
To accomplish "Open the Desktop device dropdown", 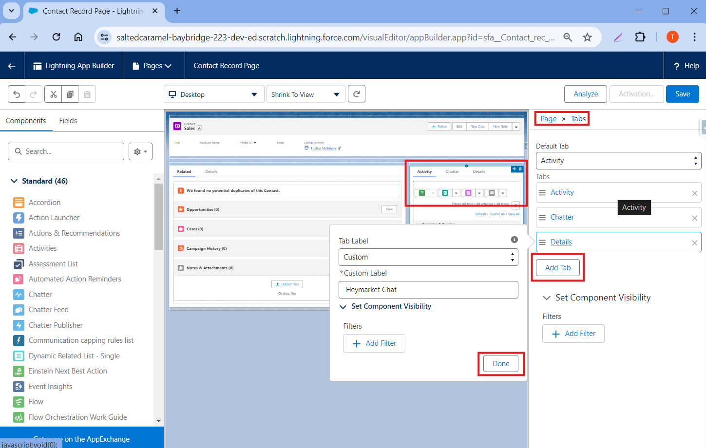I will click(214, 94).
